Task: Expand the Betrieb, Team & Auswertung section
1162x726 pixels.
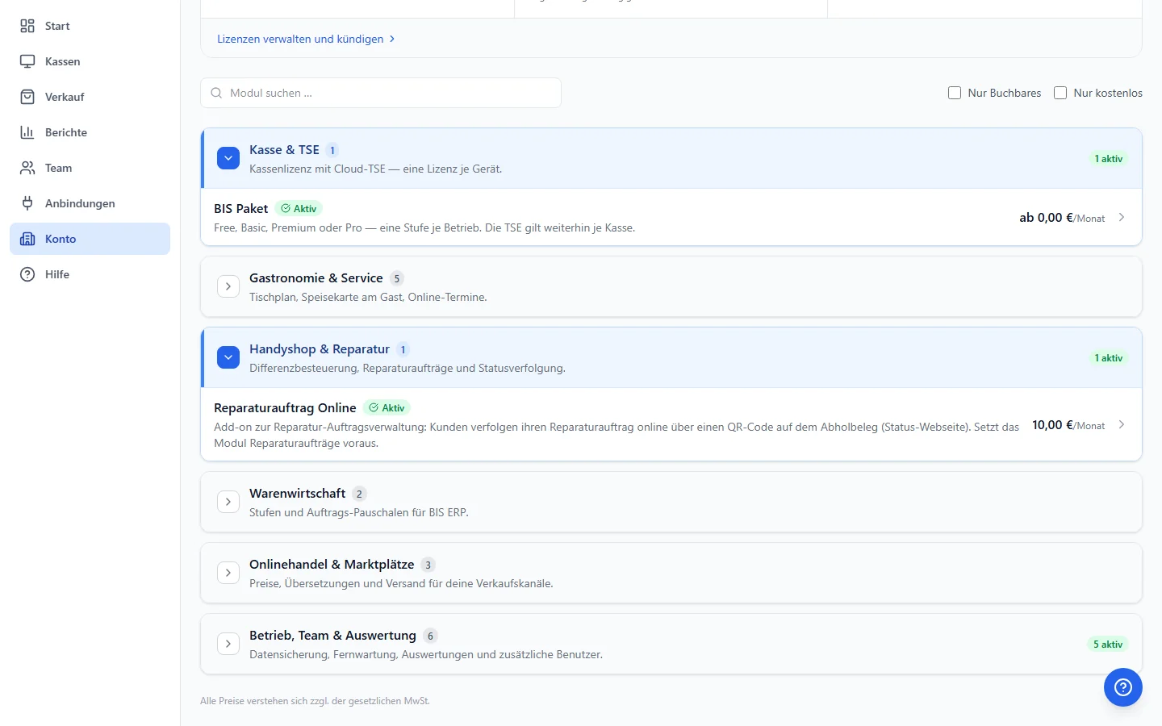Action: (x=228, y=644)
